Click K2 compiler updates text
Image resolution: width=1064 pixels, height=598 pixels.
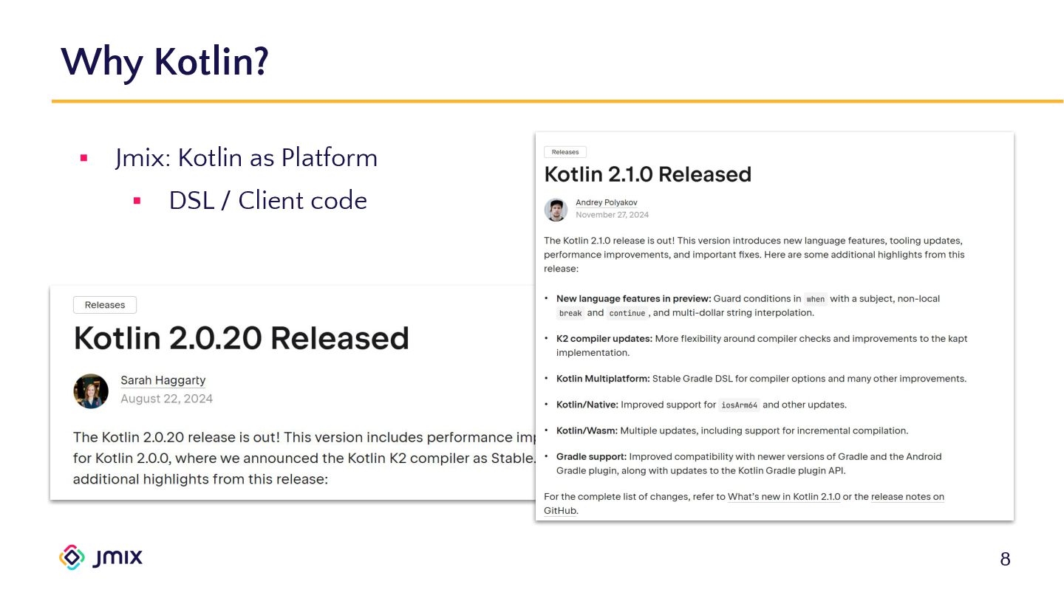(x=604, y=339)
